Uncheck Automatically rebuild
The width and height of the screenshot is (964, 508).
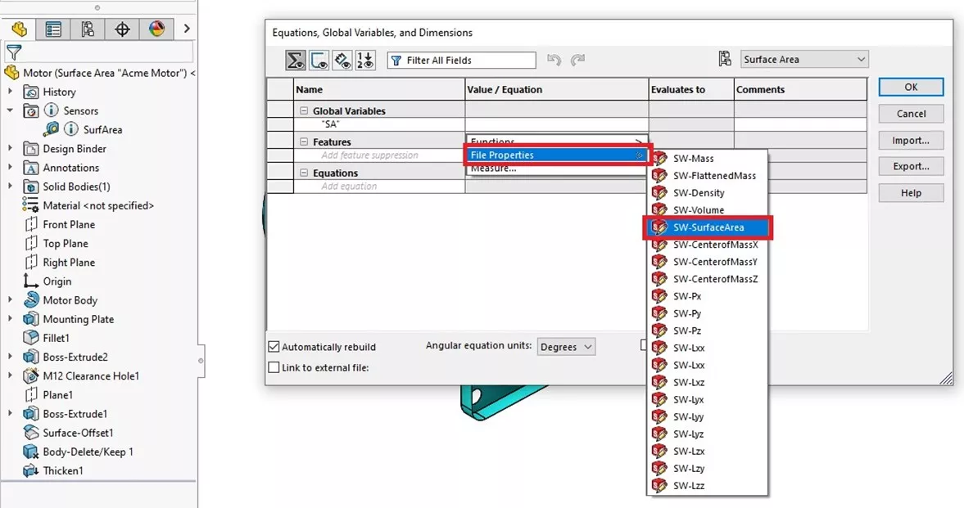(x=274, y=347)
